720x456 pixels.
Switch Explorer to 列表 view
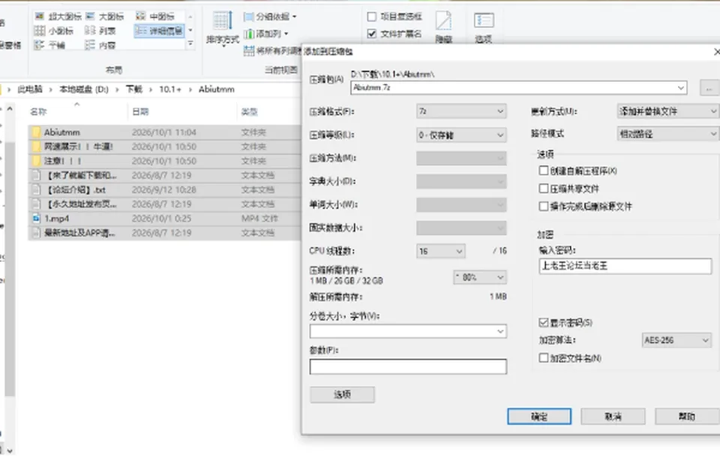click(x=100, y=31)
